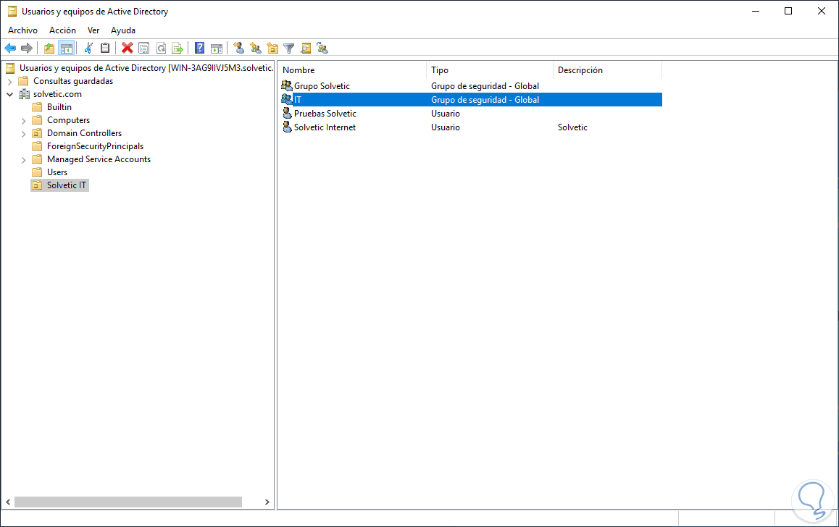Viewport: 839px width, 527px height.
Task: Select Domain Controllers in the tree
Action: (85, 133)
